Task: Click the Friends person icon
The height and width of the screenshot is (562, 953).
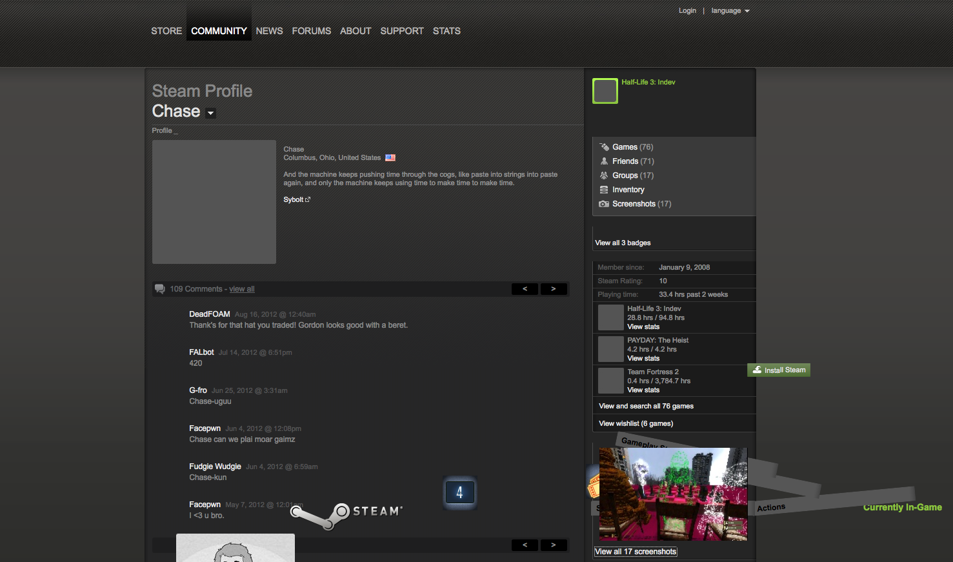Action: click(604, 161)
